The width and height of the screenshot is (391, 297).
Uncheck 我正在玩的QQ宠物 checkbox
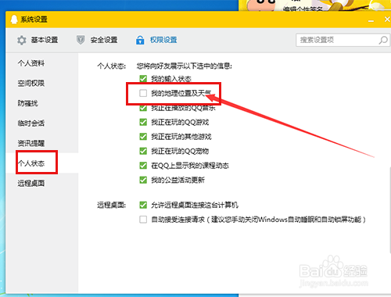click(x=143, y=151)
